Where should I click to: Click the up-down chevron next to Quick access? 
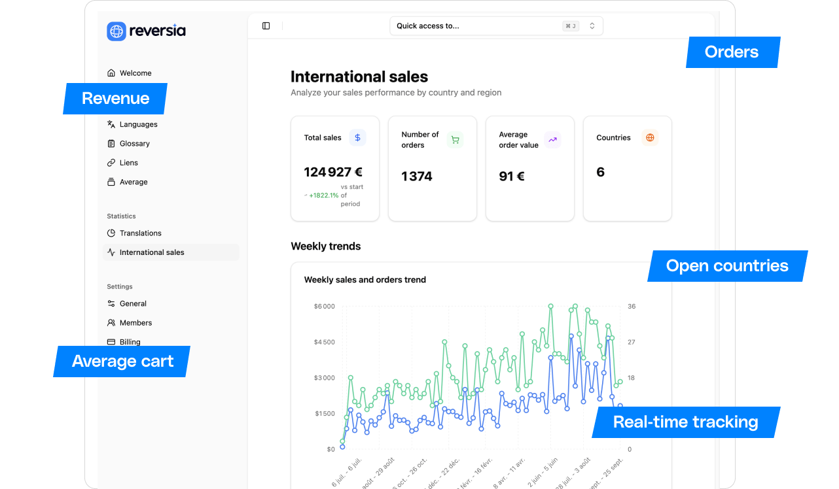(592, 25)
